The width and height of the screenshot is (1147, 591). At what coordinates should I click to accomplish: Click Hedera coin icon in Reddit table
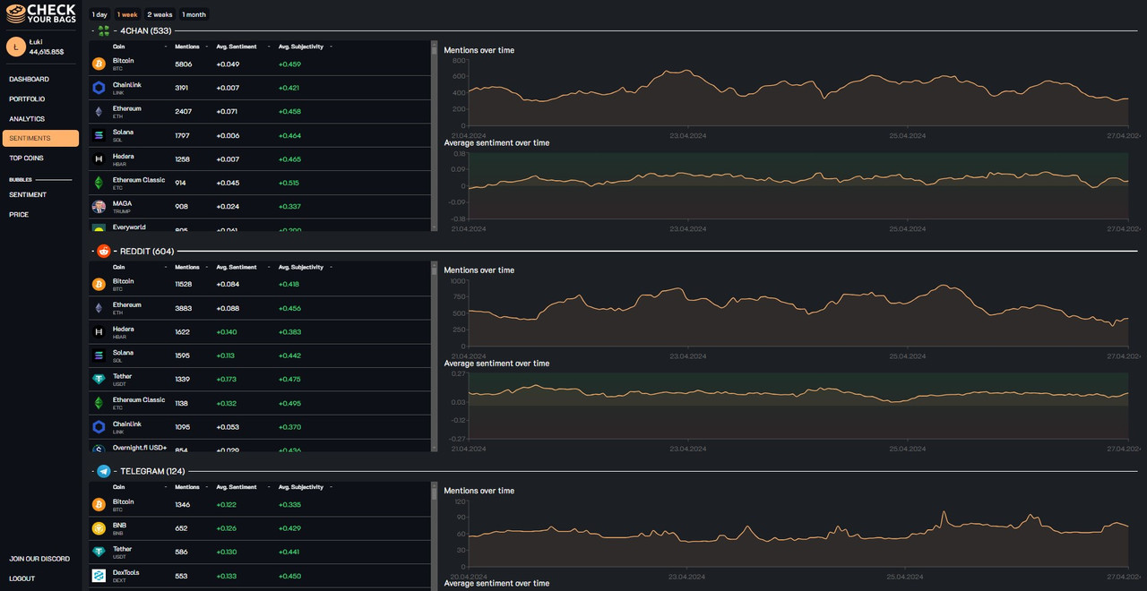pyautogui.click(x=99, y=331)
